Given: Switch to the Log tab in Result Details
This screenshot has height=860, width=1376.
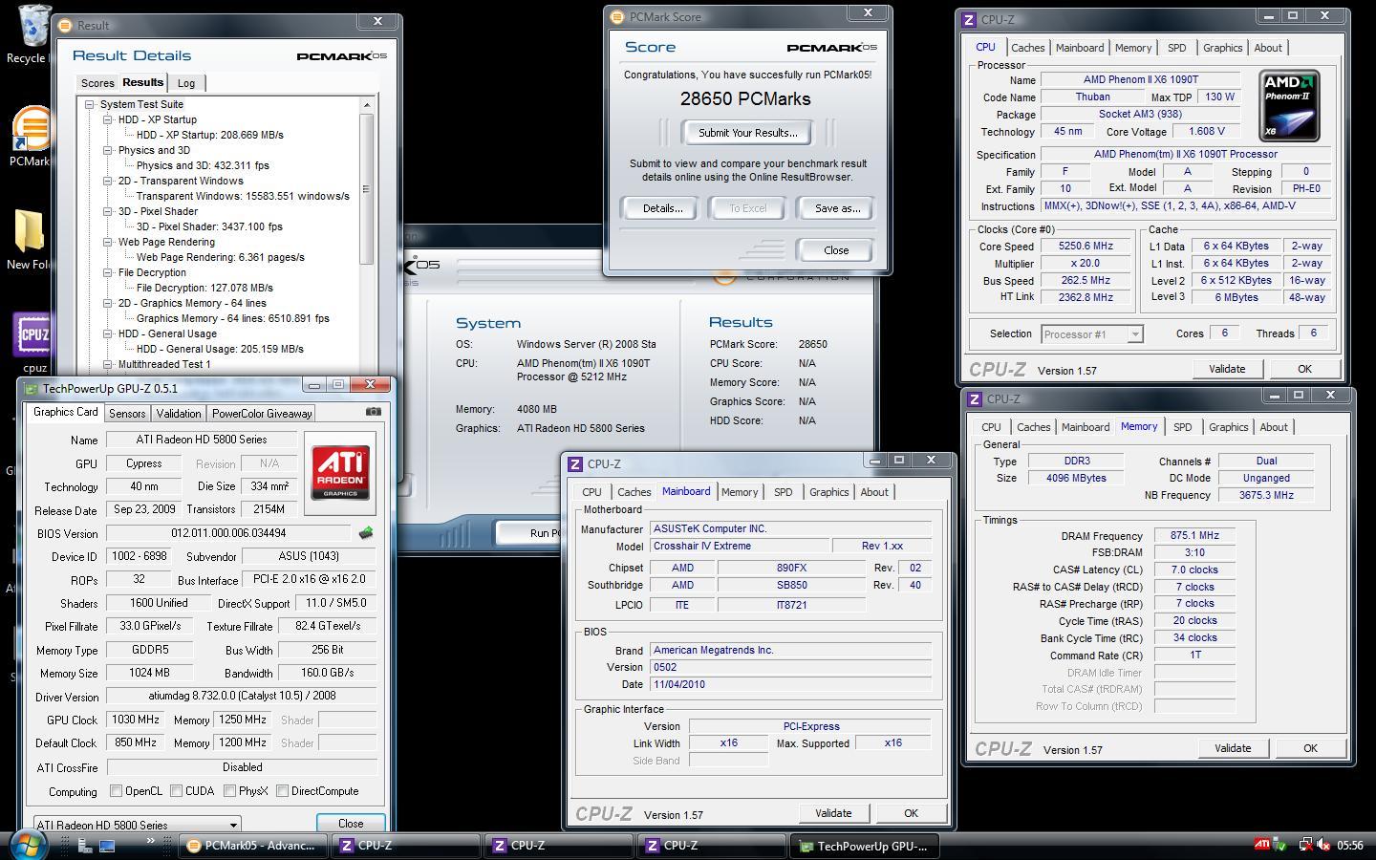Looking at the screenshot, I should pos(186,84).
